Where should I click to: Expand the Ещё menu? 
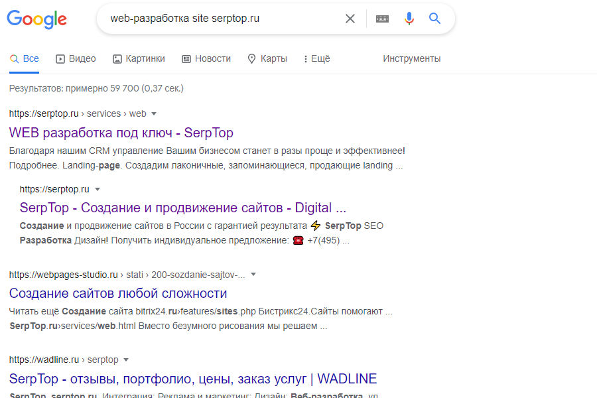pos(316,58)
